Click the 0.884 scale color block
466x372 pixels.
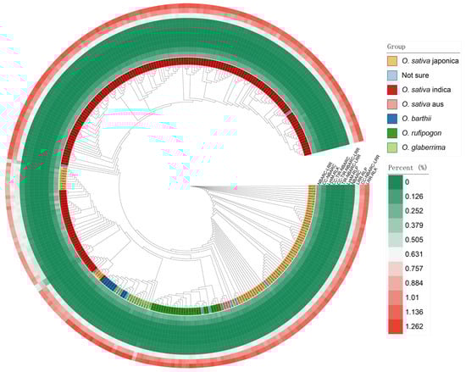click(x=396, y=283)
